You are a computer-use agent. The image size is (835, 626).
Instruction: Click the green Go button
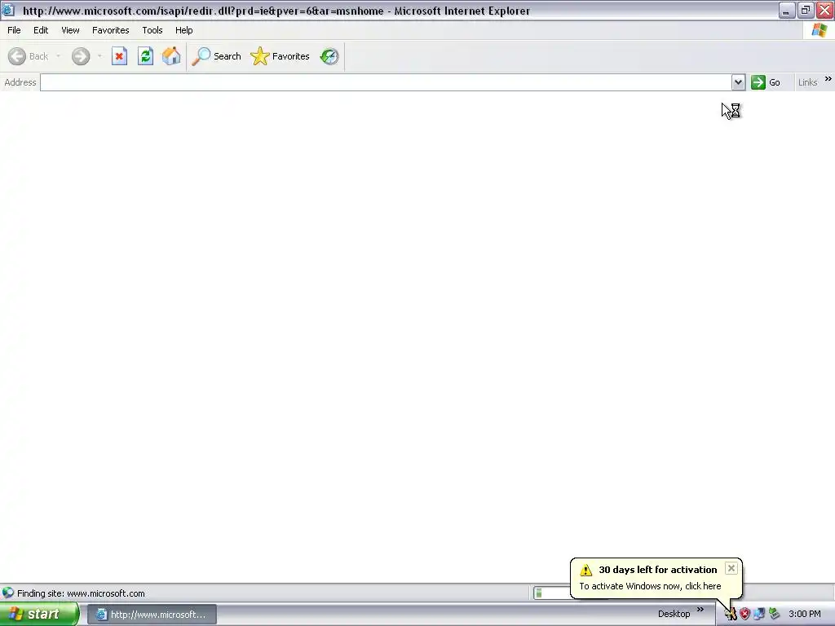766,82
